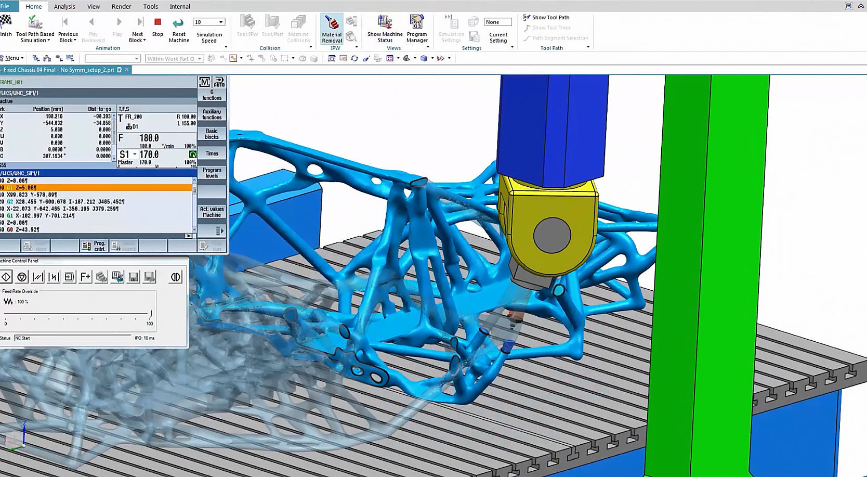Toggle the AUTO mode button in controller
The width and height of the screenshot is (867, 477).
(219, 82)
